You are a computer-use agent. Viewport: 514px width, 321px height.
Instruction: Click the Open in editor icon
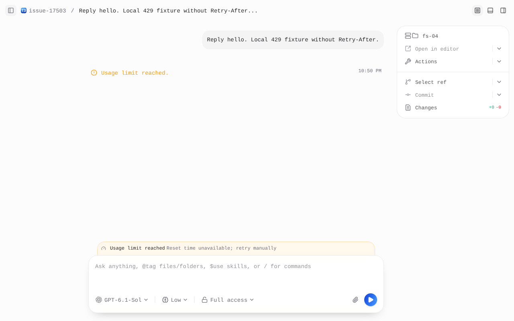pos(408,49)
